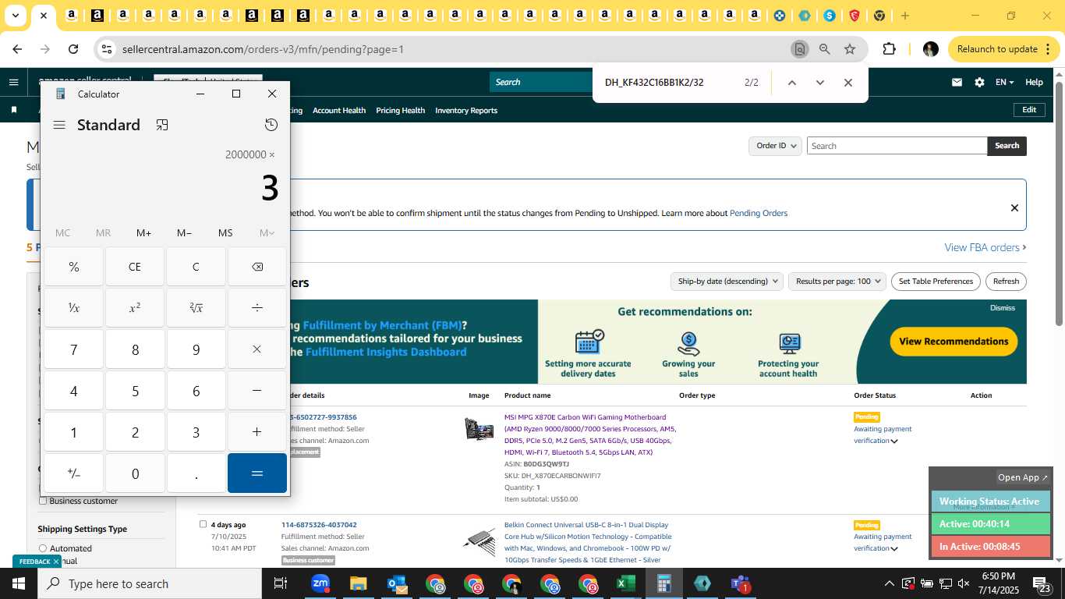The height and width of the screenshot is (599, 1065).
Task: Go to next find-in-page match
Action: click(x=819, y=83)
